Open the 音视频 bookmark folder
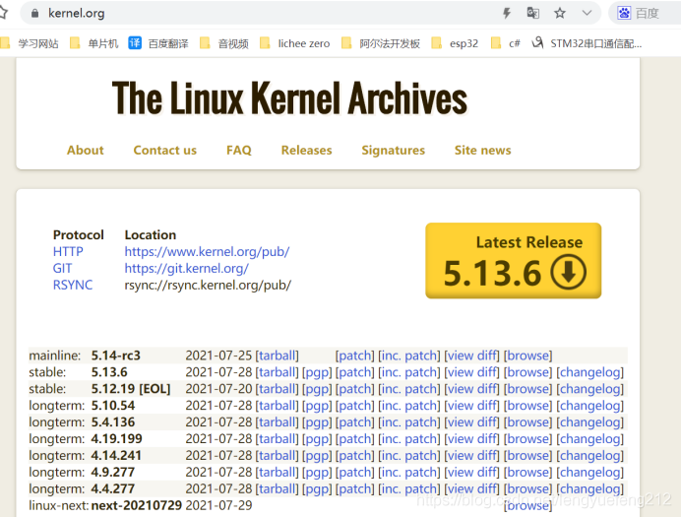Image resolution: width=681 pixels, height=518 pixels. click(224, 43)
